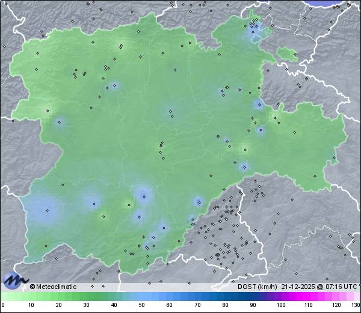Open the © Meteoclimatic copyright link
The width and height of the screenshot is (361, 313).
tap(53, 287)
